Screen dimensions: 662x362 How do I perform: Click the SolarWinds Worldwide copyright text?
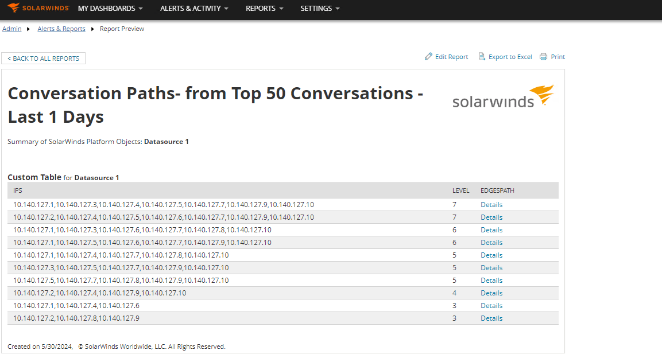pos(152,347)
